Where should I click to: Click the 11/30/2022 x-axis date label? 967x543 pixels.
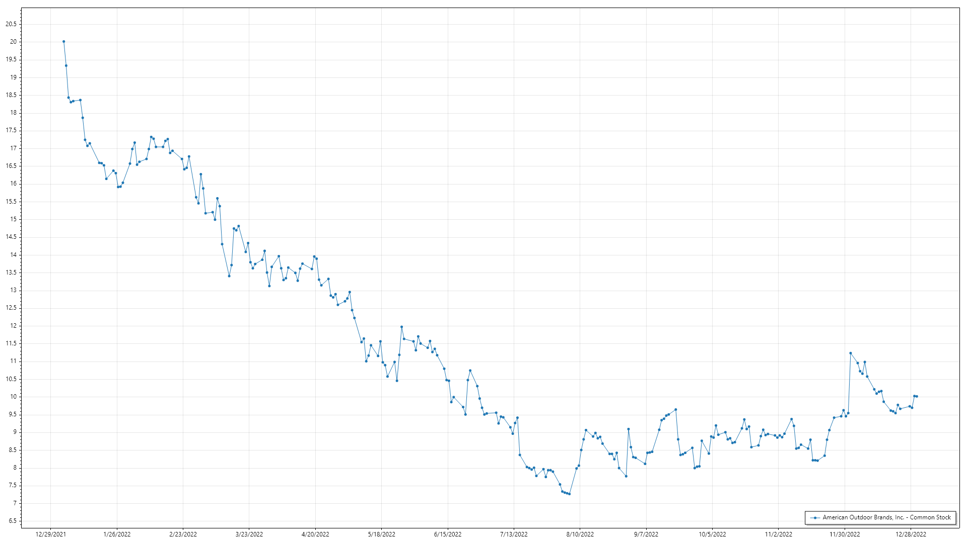[845, 534]
